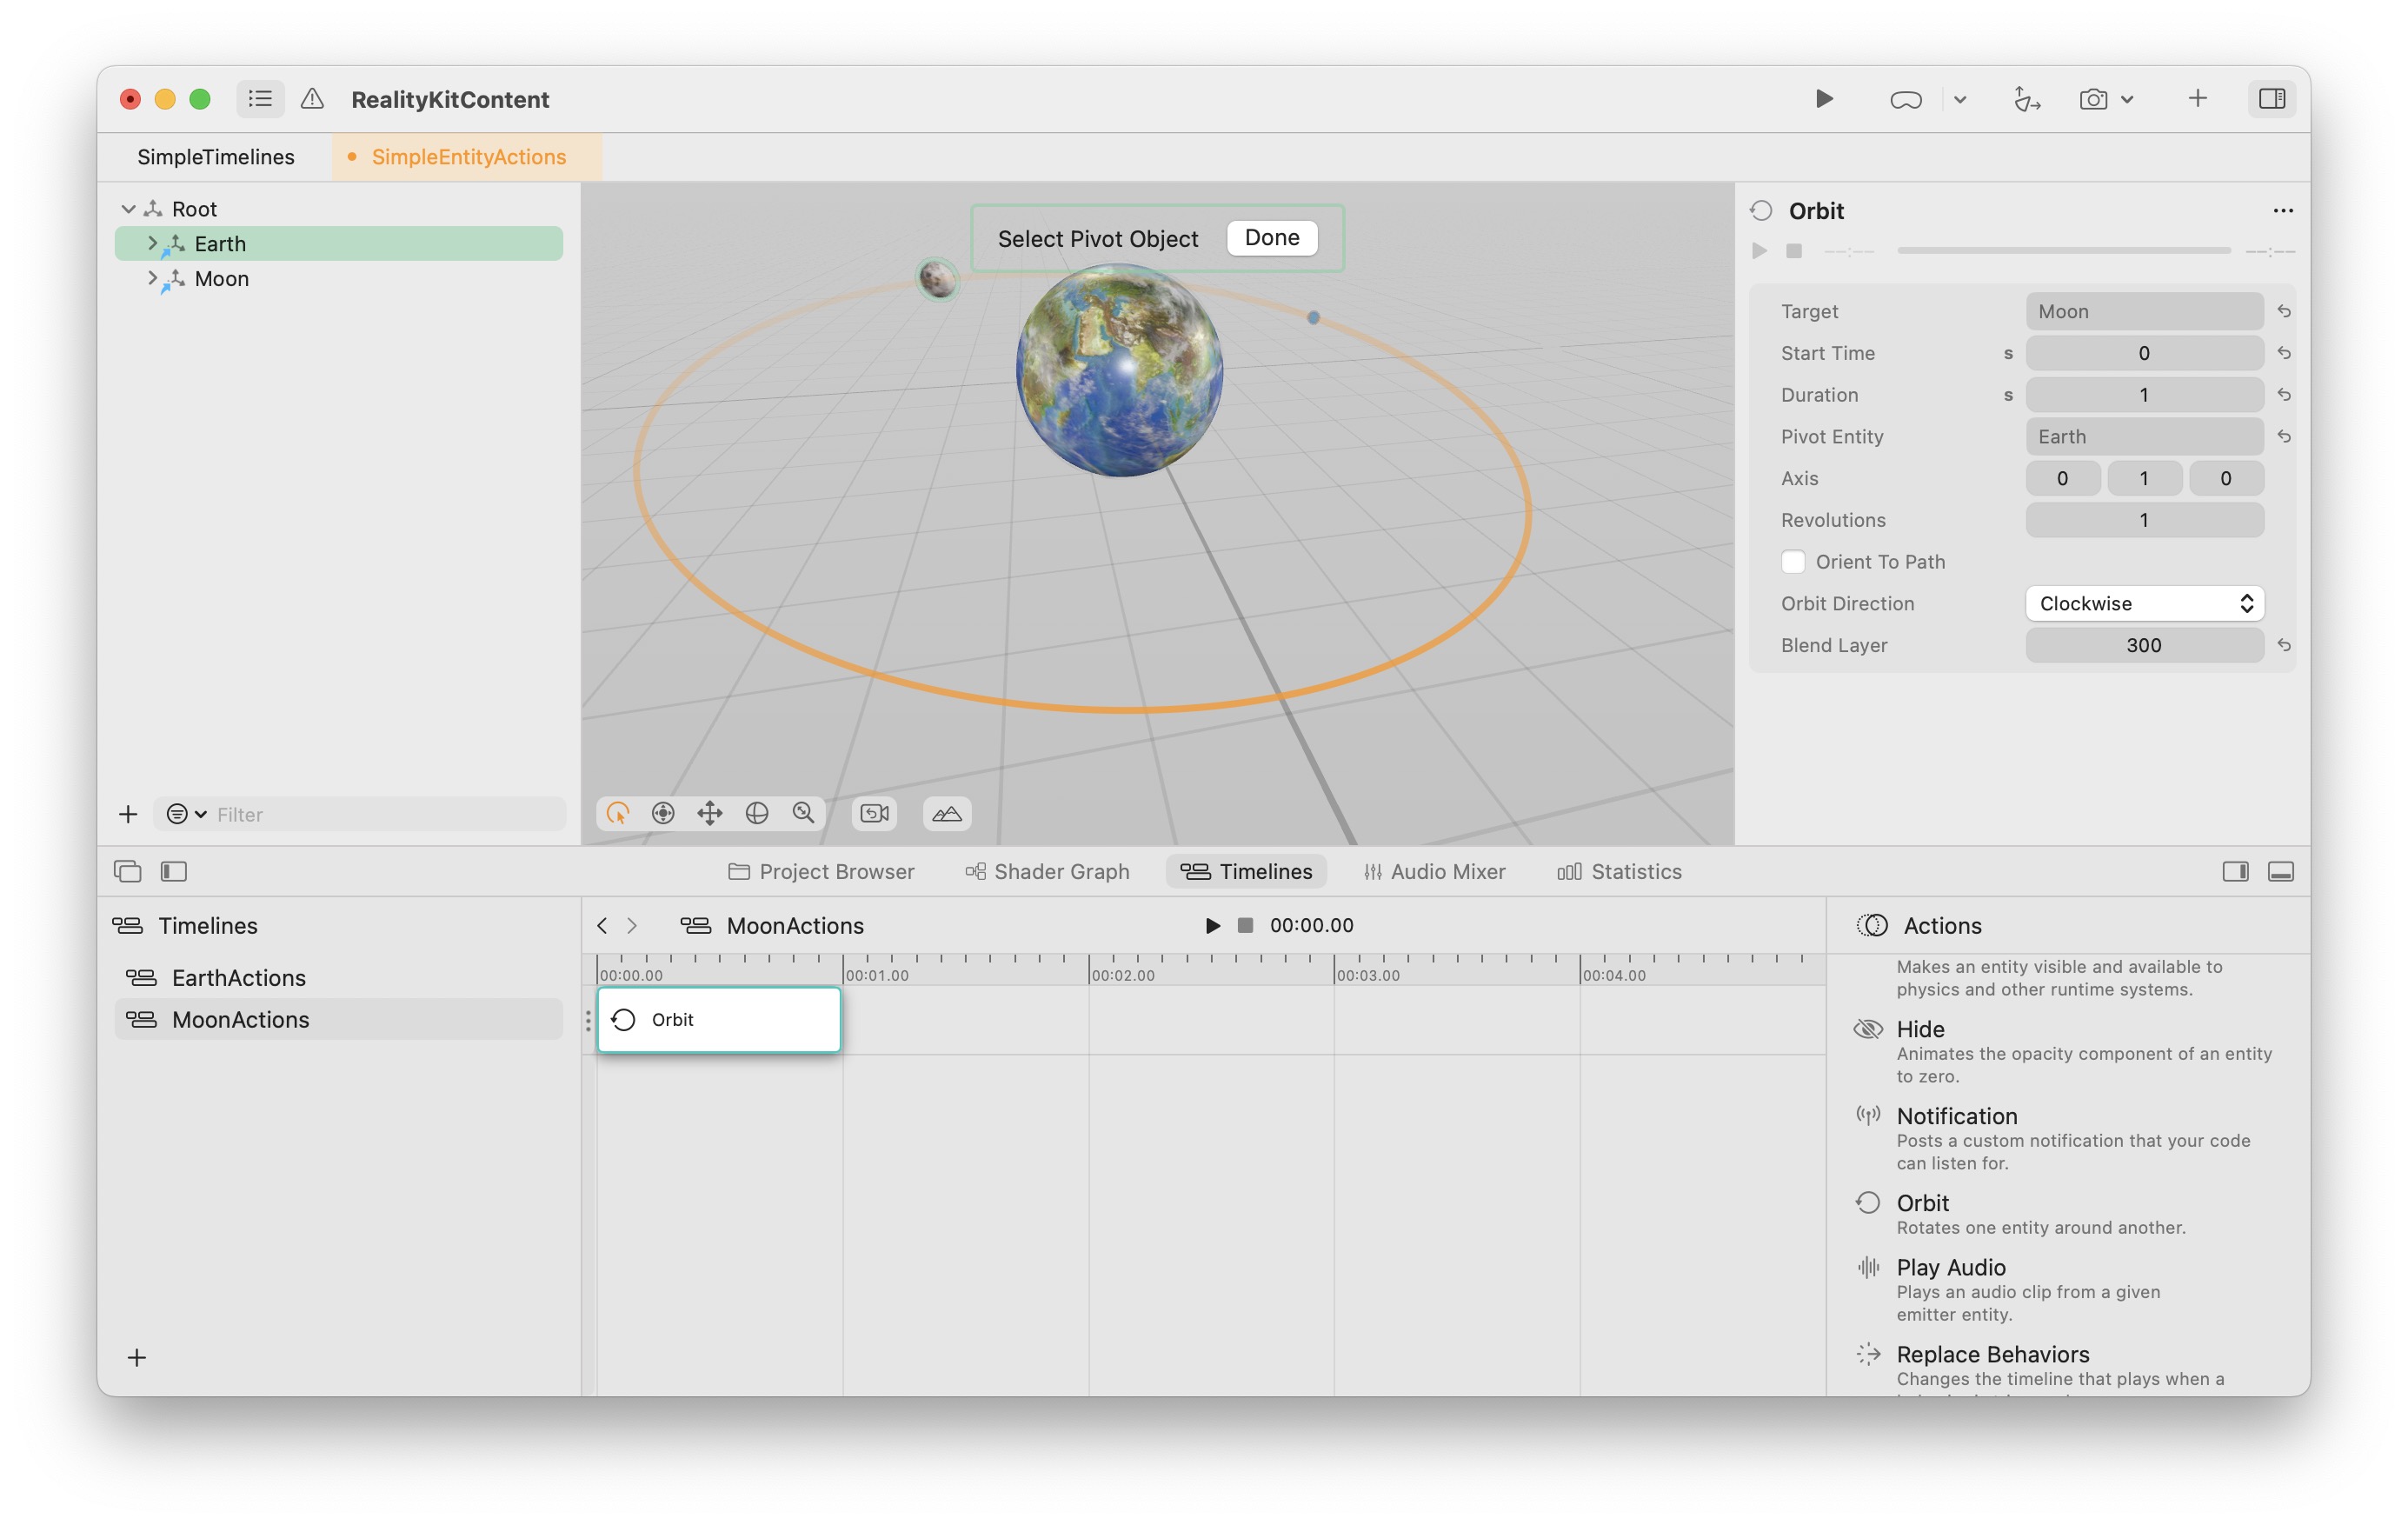Viewport: 2408px width, 1525px height.
Task: Click the camera viewpoint icon in viewport
Action: pos(874,813)
